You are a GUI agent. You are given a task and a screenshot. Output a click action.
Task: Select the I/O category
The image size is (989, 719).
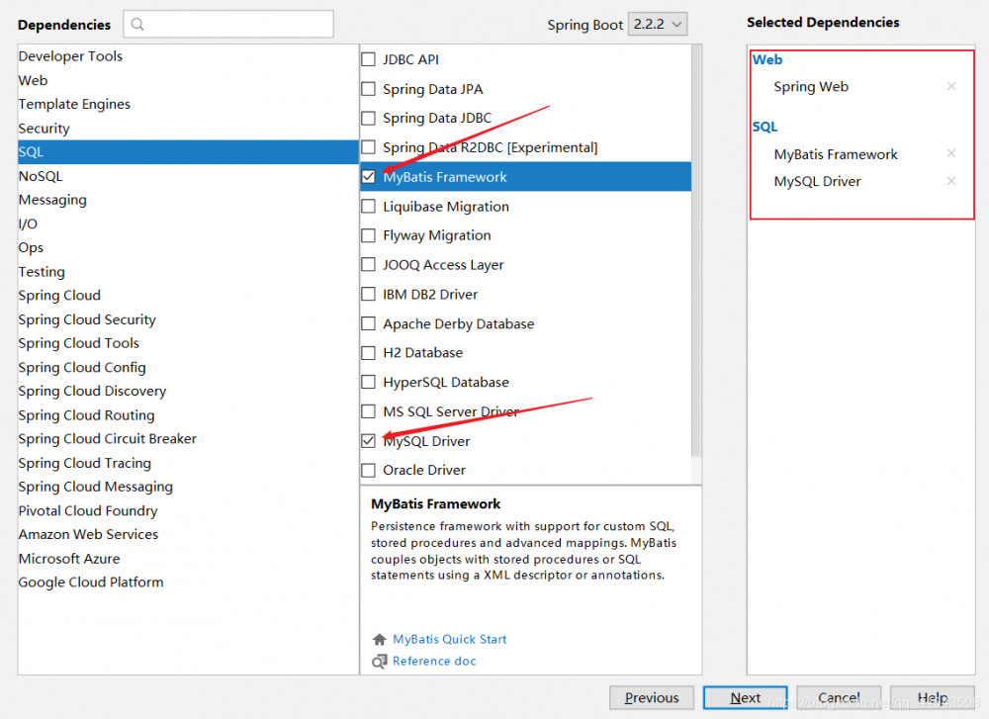click(x=188, y=224)
